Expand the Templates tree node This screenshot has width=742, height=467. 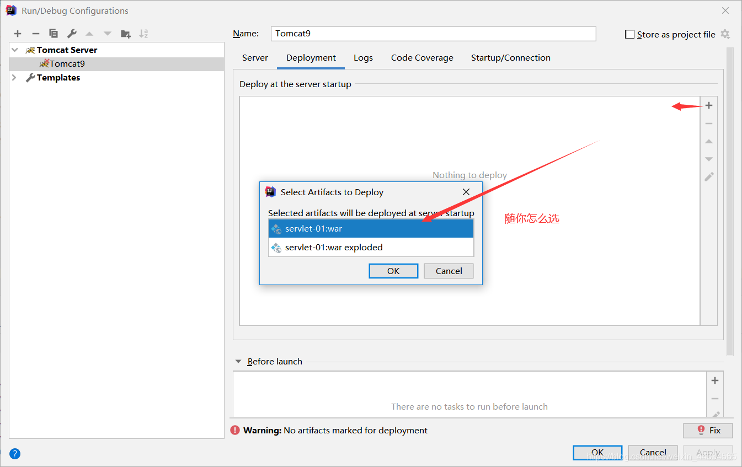(15, 78)
